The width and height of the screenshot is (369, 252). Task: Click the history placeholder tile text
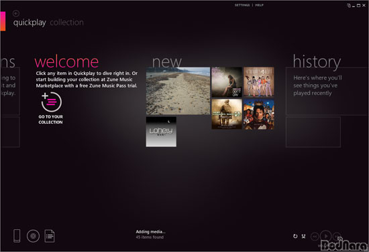click(317, 86)
